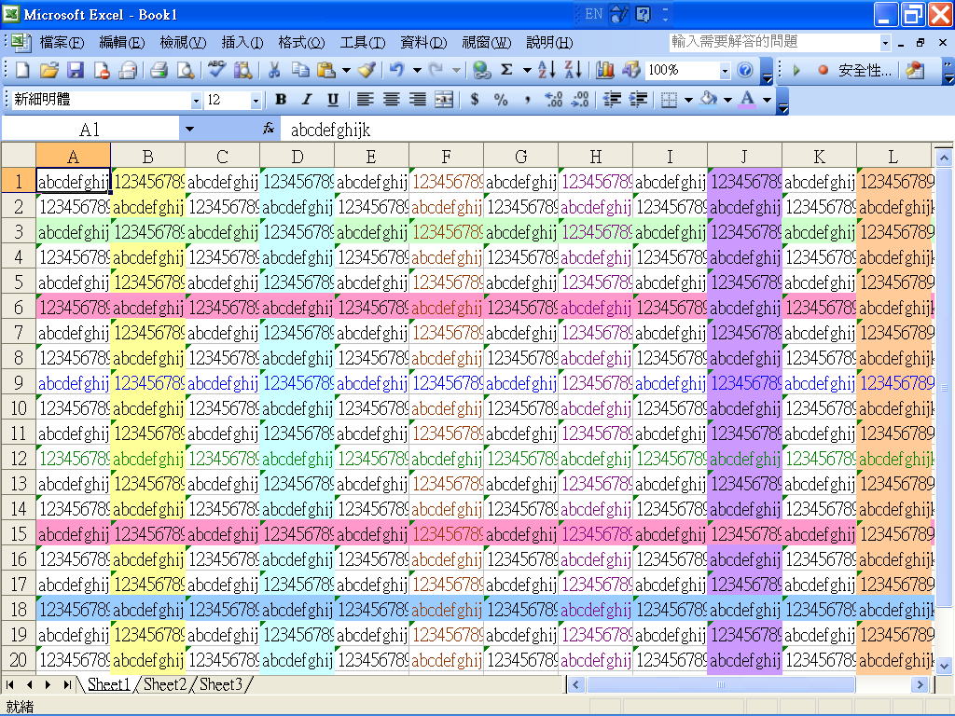Screen dimensions: 955x716
Task: Open the 插入(I) menu
Action: coord(242,43)
